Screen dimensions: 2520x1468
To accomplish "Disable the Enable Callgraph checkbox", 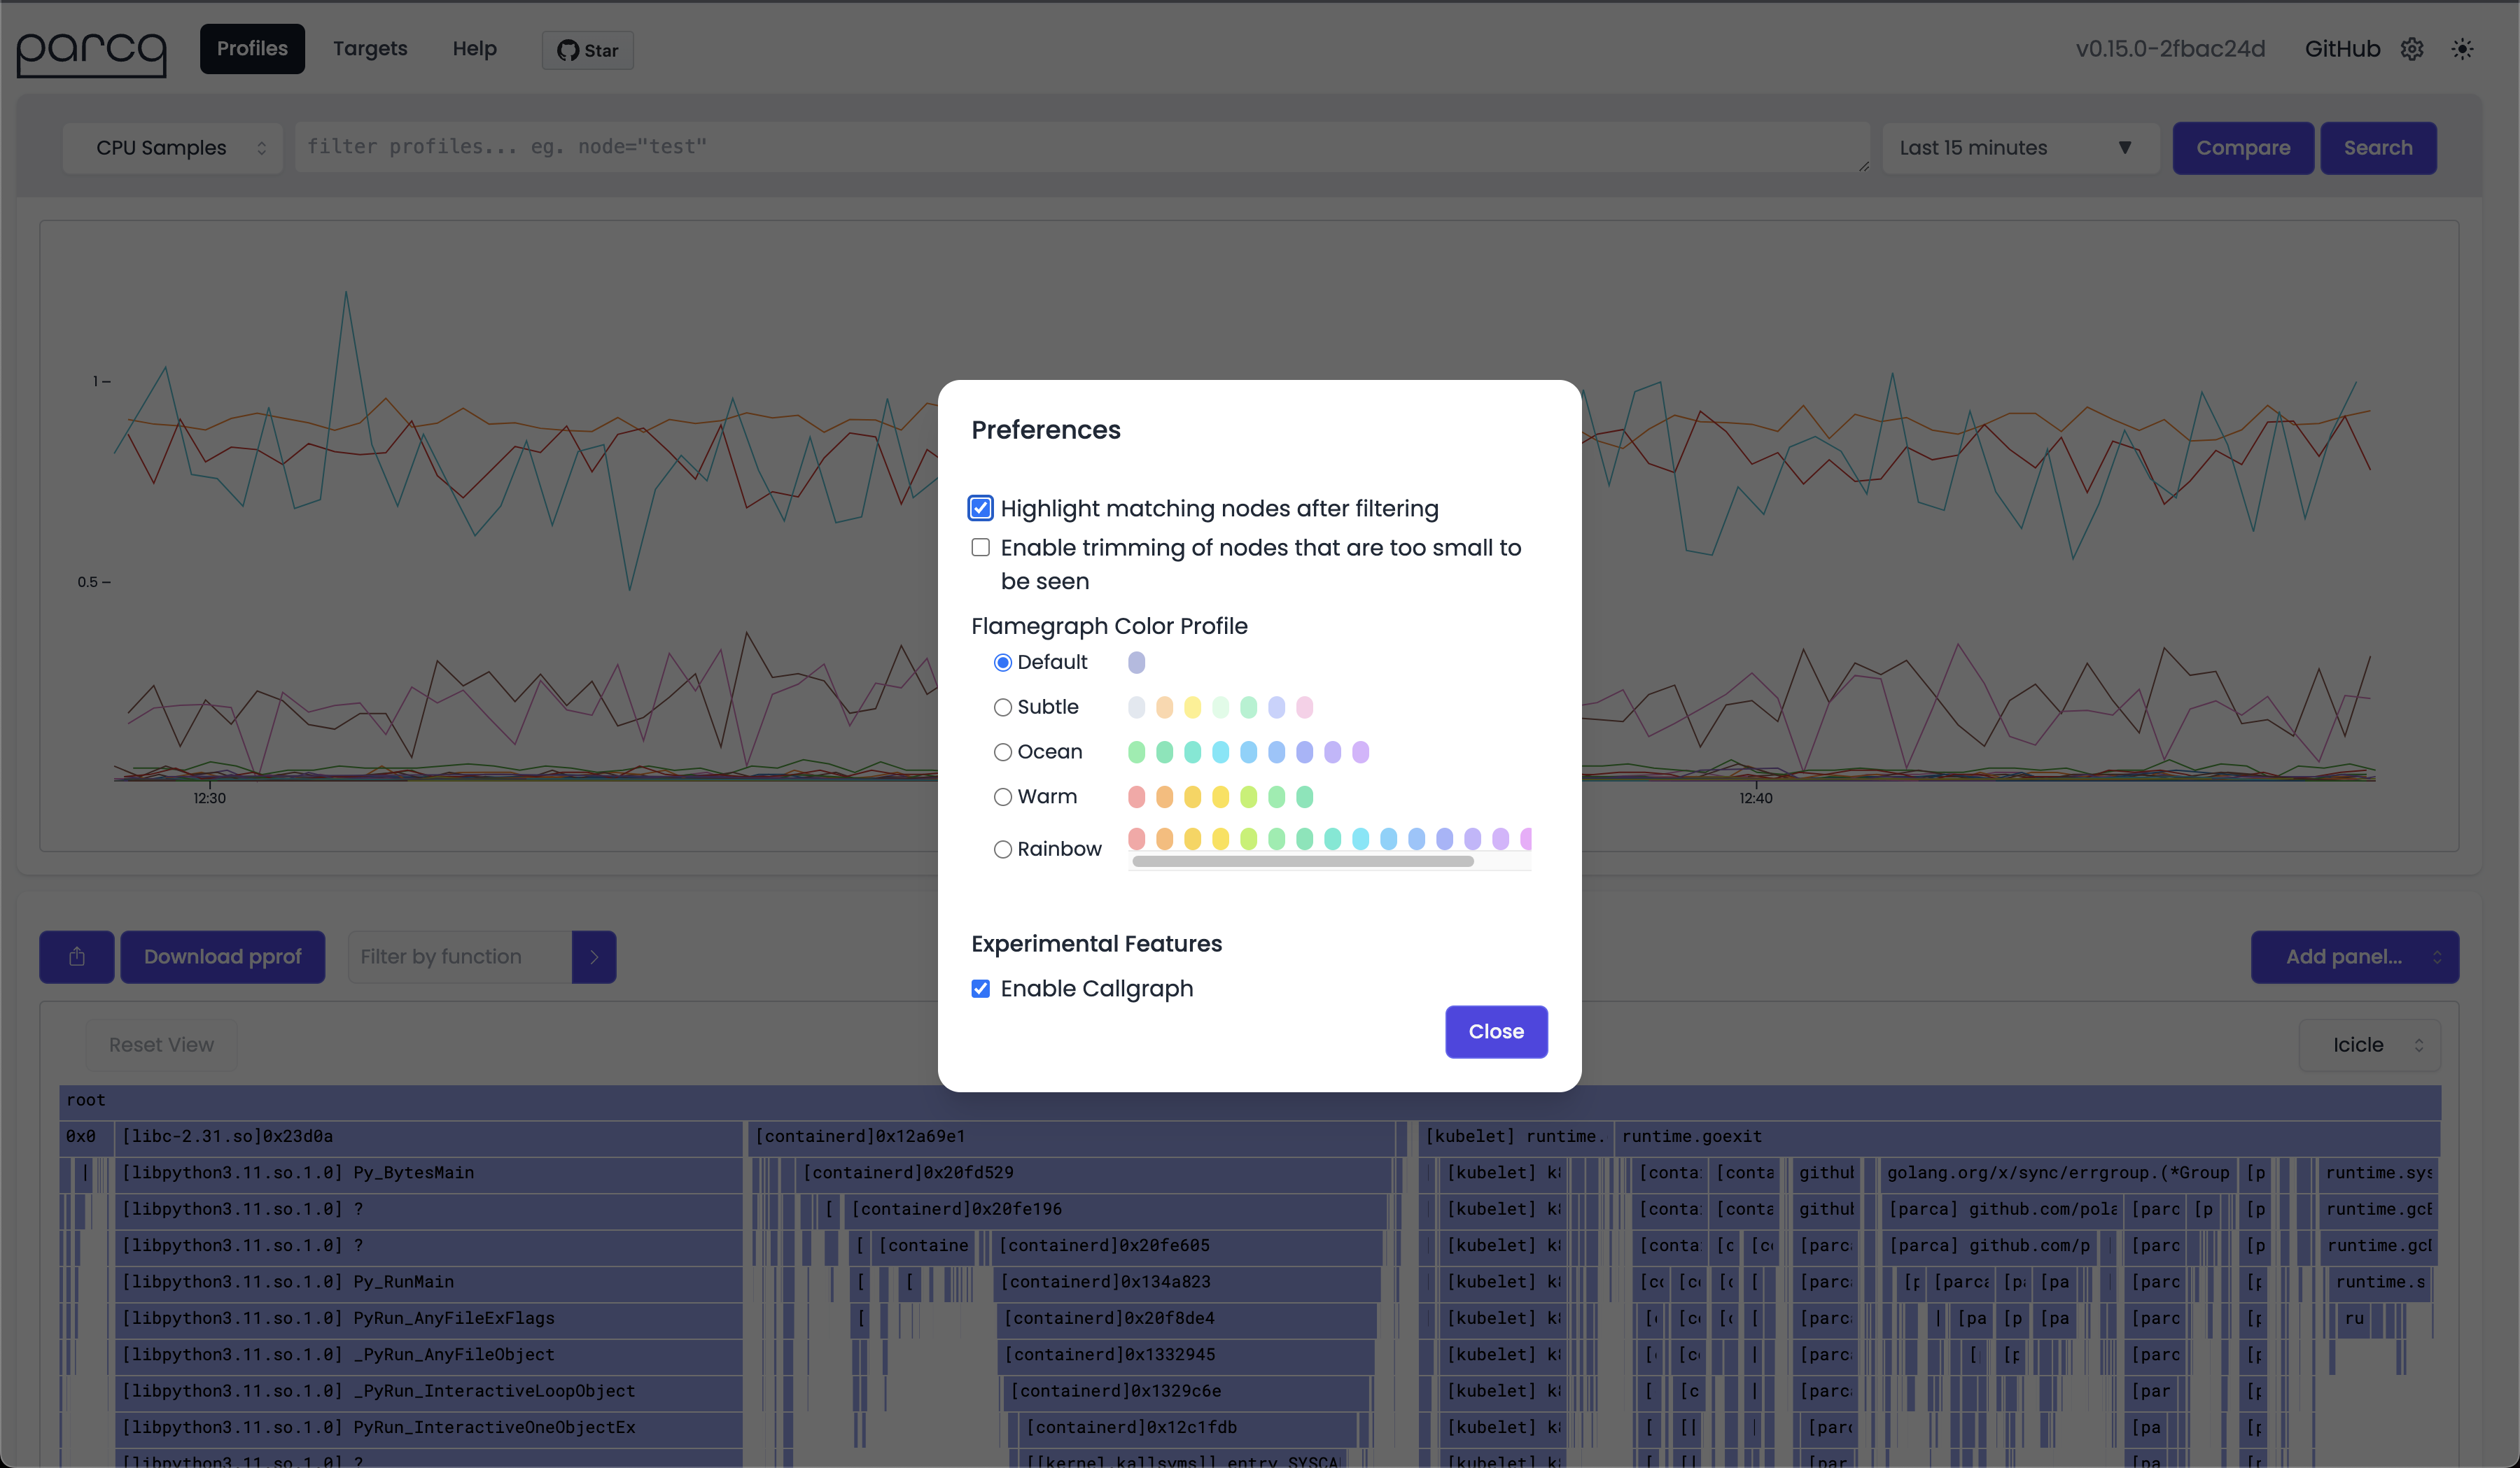I will click(x=981, y=988).
